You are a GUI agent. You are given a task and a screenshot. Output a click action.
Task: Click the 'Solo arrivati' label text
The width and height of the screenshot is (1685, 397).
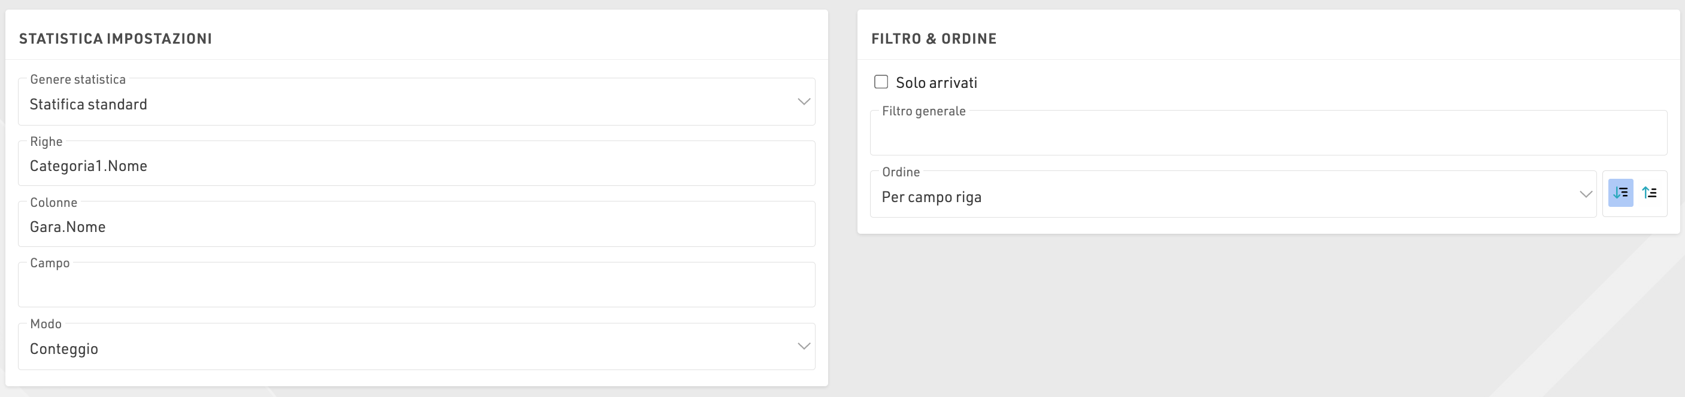click(936, 83)
